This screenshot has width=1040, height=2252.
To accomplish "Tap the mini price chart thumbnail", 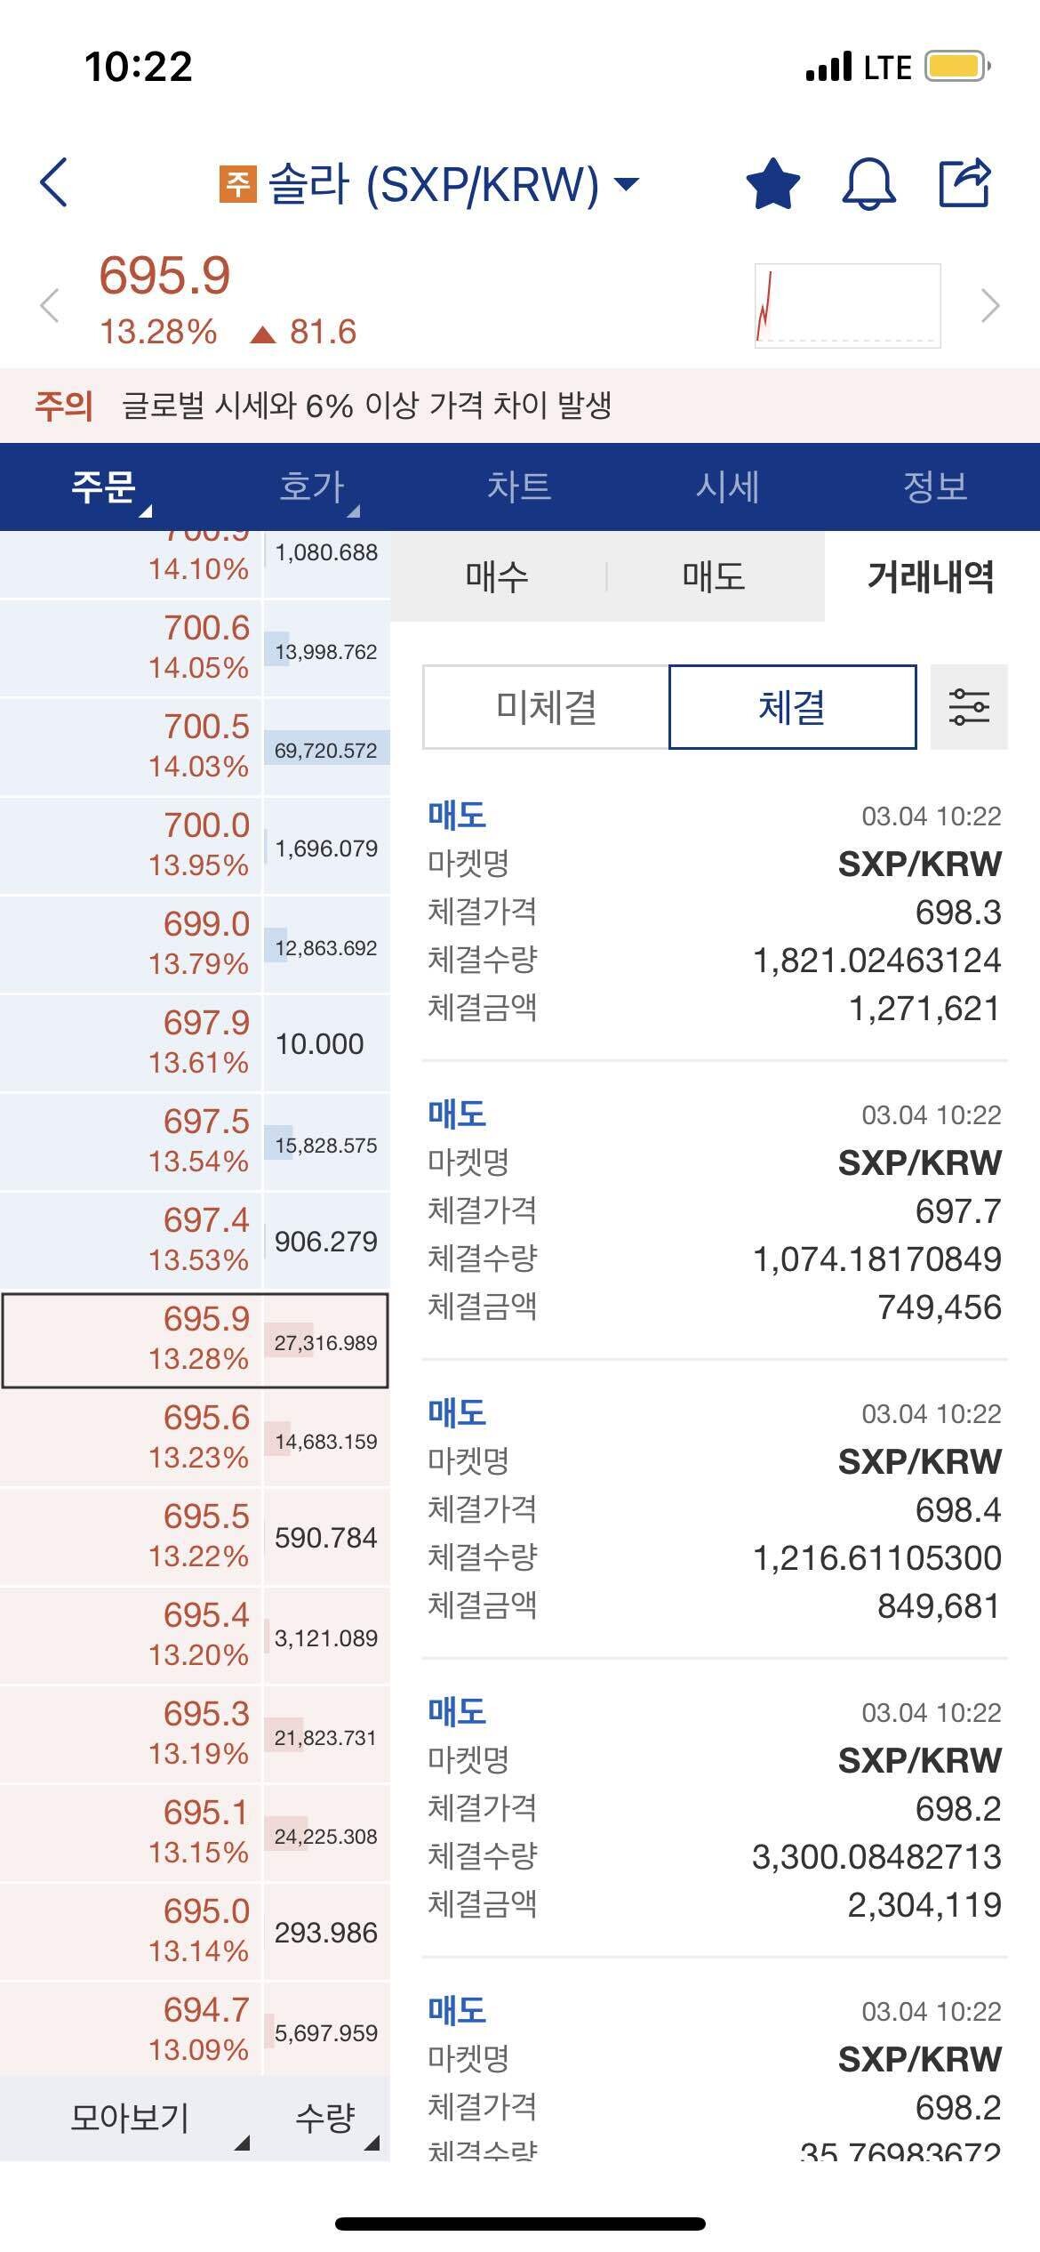I will coord(844,302).
